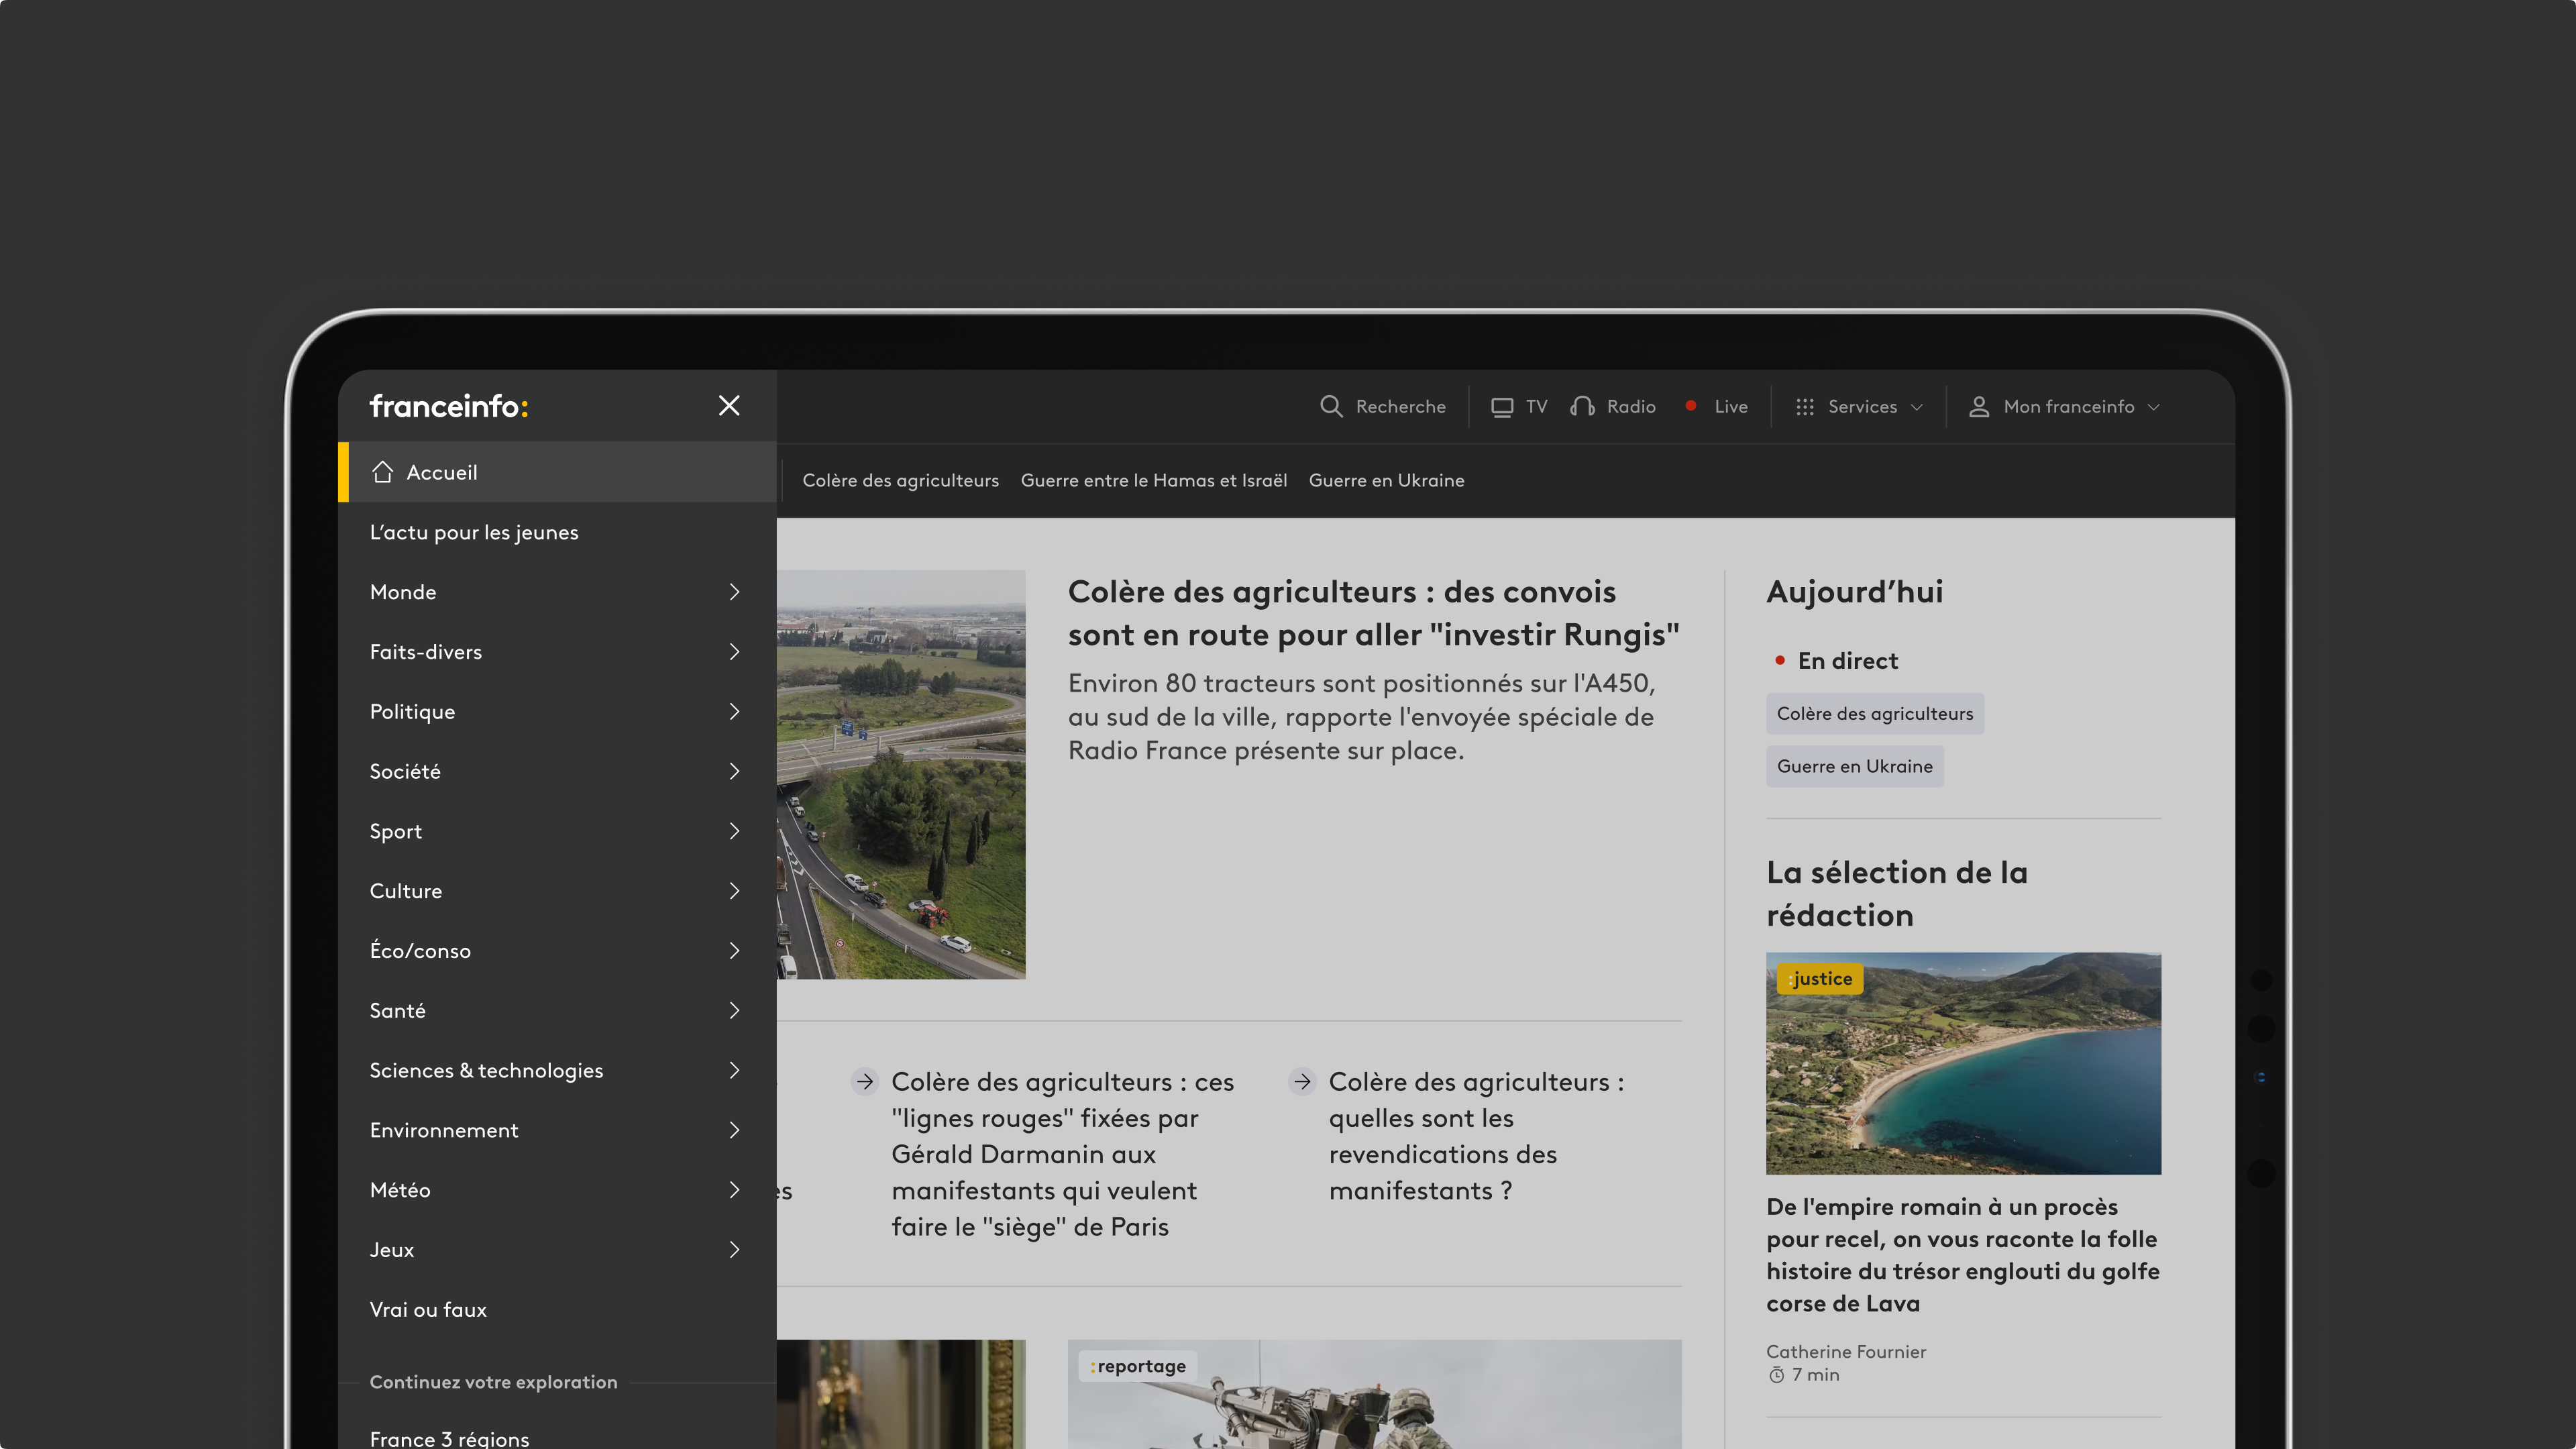Viewport: 2576px width, 1449px height.
Task: Click the Radio headphones icon
Action: click(x=1582, y=406)
